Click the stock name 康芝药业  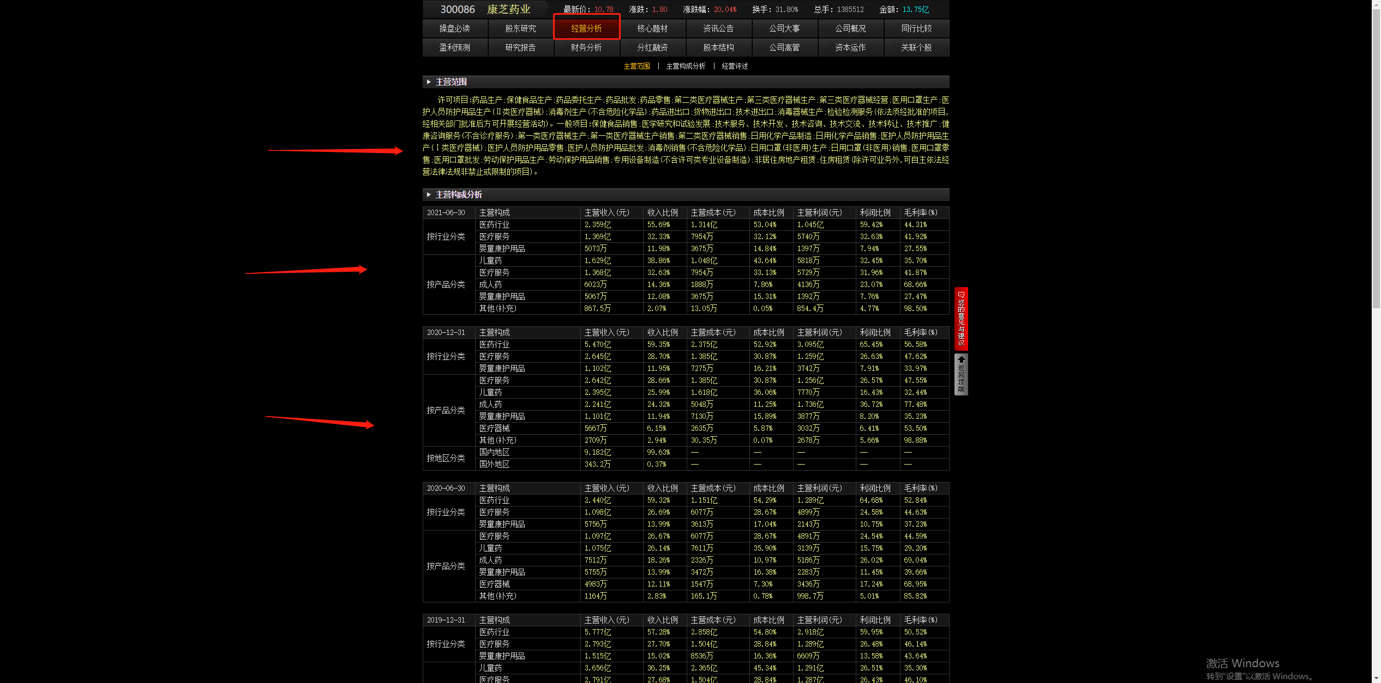(x=508, y=9)
